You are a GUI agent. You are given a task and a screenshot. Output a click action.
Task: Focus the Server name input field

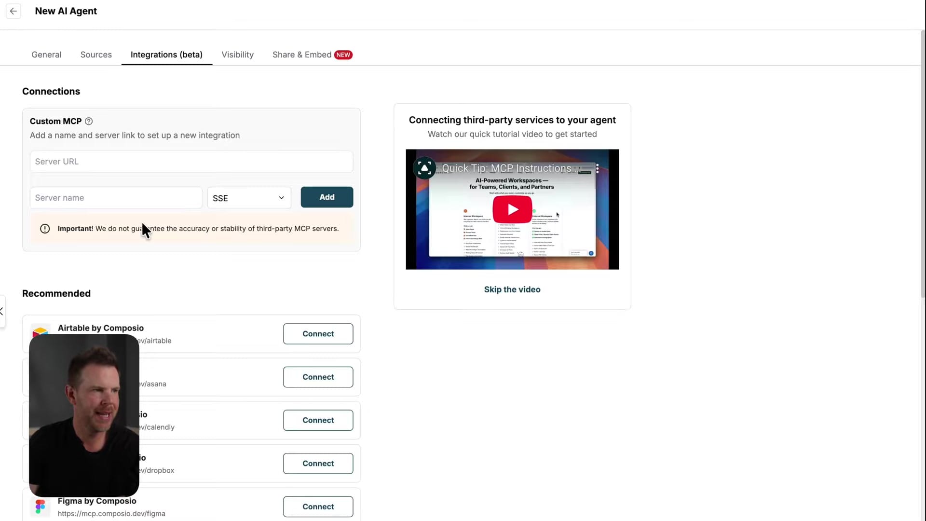pos(116,198)
